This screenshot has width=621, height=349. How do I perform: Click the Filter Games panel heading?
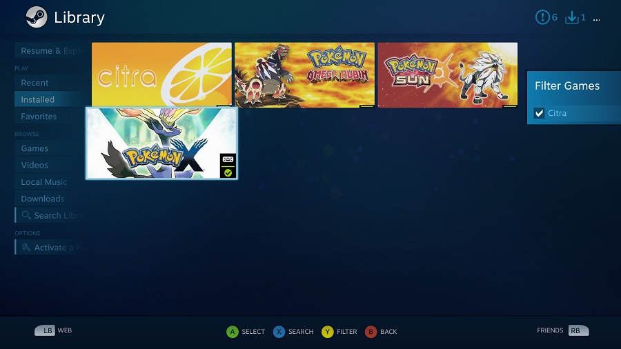[x=566, y=86]
